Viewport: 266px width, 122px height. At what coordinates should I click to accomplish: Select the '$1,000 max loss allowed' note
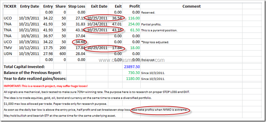pos(55,104)
